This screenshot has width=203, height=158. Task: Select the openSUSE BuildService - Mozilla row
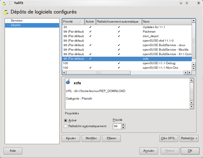[127, 50]
